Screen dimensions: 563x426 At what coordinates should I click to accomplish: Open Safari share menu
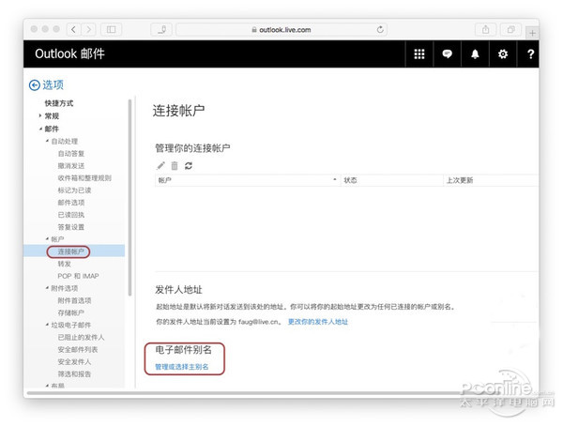pos(485,29)
